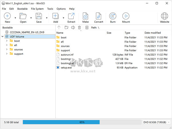This screenshot has height=129, width=172.
Task: Open the Help menu
Action: coord(72,9)
